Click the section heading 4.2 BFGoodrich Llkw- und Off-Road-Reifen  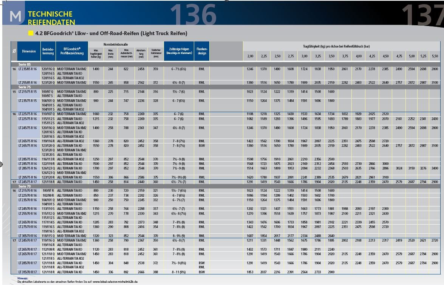pos(111,33)
